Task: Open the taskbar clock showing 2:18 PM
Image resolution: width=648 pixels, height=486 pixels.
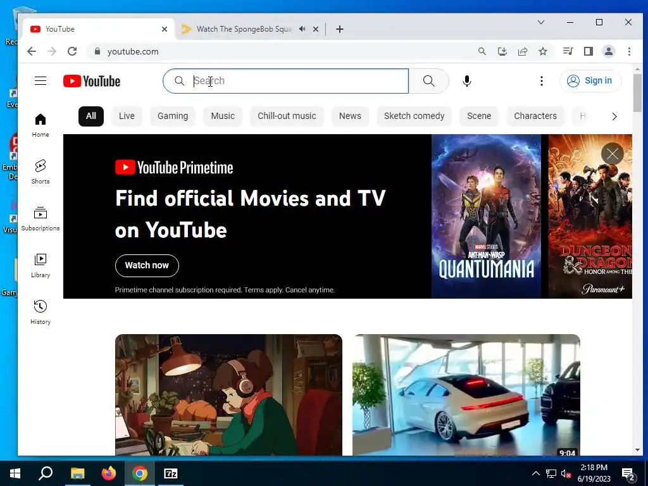Action: (x=594, y=473)
